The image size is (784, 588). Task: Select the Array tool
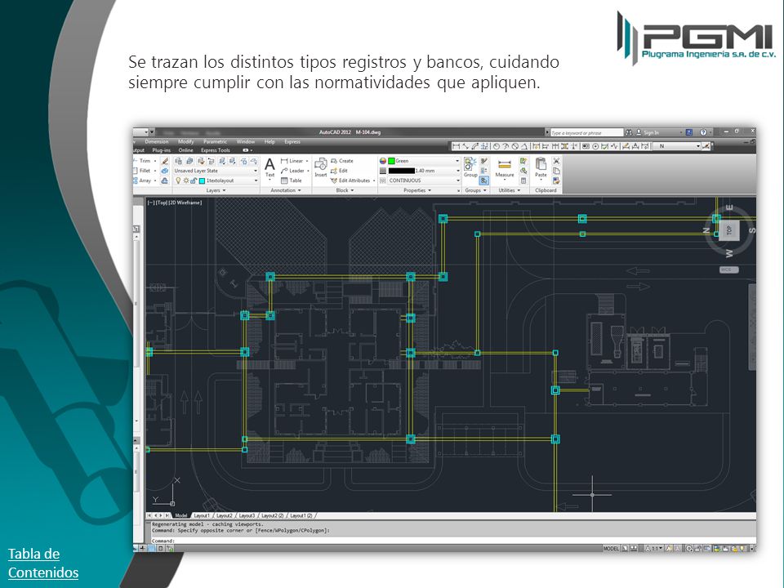point(144,180)
